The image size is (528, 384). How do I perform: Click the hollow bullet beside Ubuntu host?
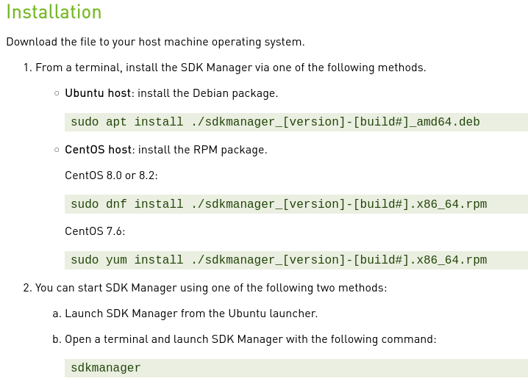pos(57,94)
